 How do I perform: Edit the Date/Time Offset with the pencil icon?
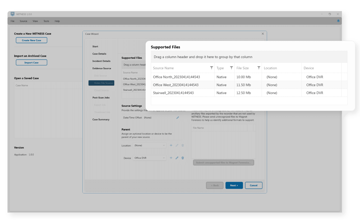click(x=177, y=117)
